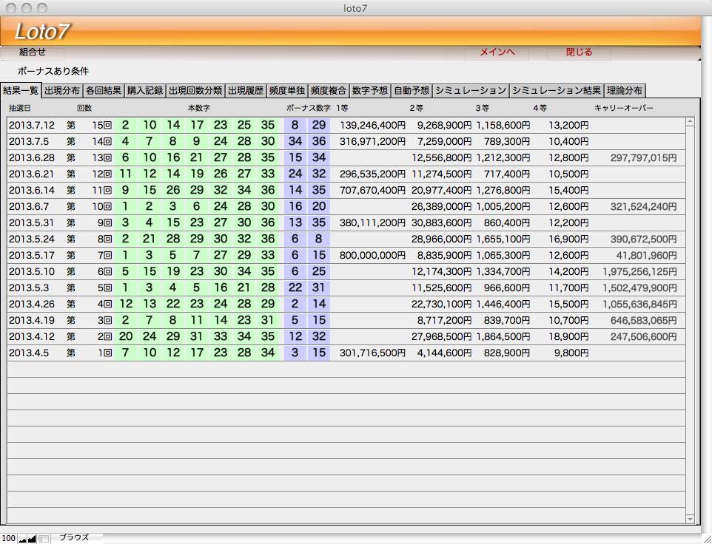
Task: Click the date 2013.5.3
Action: point(29,288)
